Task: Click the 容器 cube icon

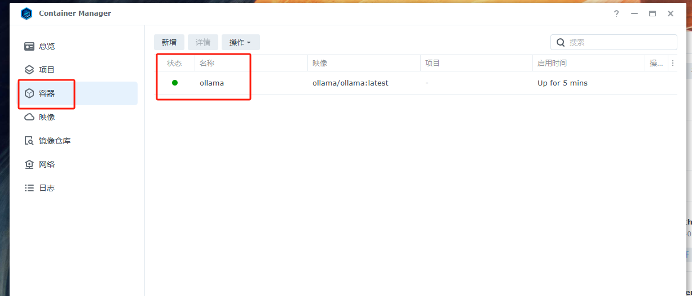Action: [x=29, y=93]
